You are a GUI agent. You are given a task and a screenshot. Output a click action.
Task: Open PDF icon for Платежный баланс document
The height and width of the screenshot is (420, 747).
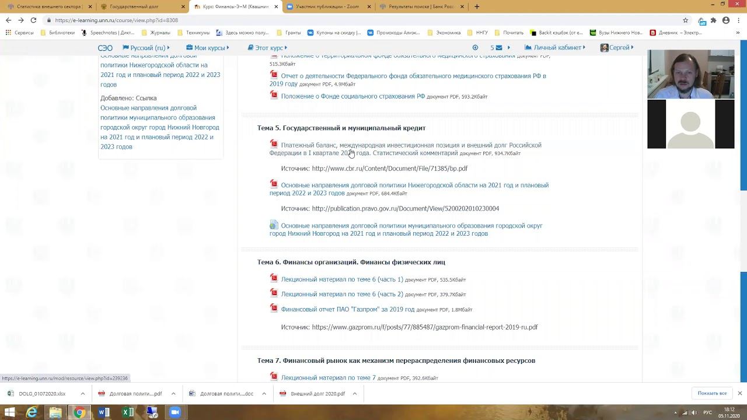pyautogui.click(x=274, y=143)
